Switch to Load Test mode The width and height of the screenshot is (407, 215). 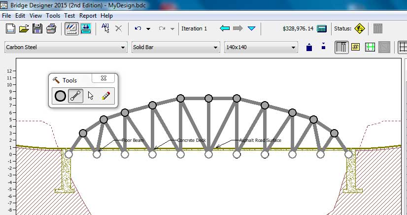pos(85,28)
